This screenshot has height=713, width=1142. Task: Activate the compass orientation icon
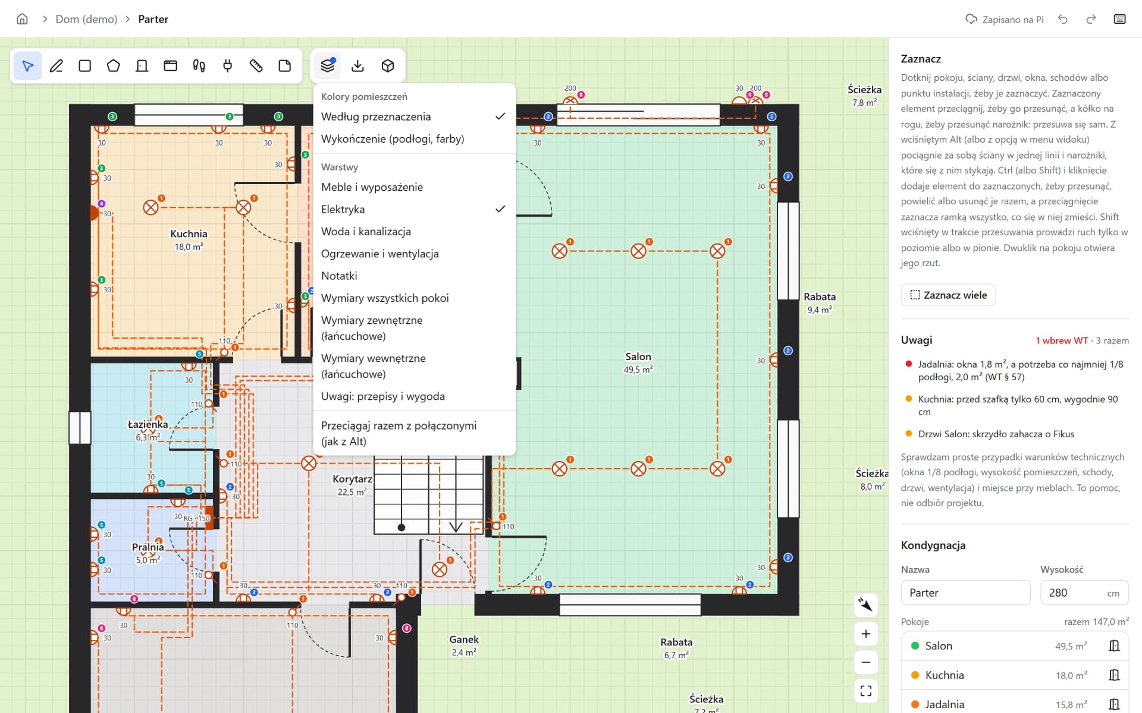tap(866, 605)
